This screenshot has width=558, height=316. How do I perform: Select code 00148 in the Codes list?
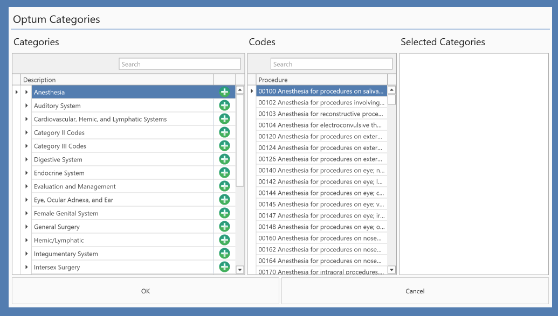coord(322,227)
